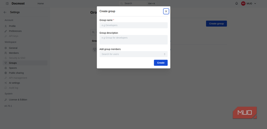Open Preferences in the sidebar
267x129 pixels.
click(x=15, y=31)
